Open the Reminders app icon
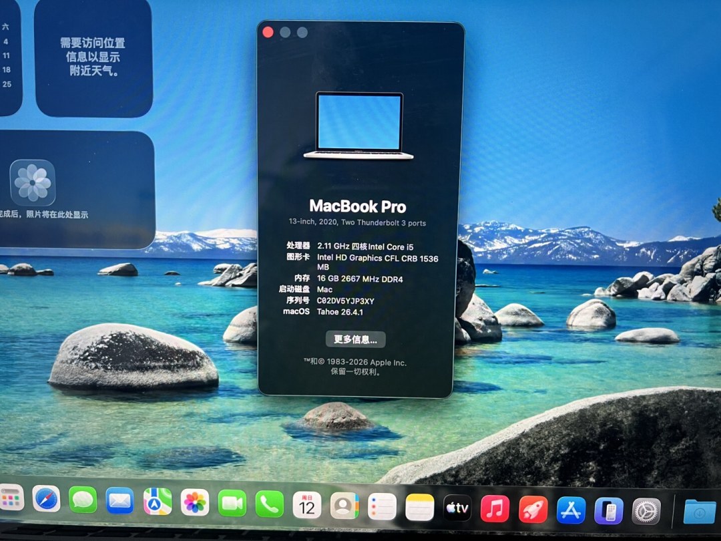This screenshot has height=541, width=721. (x=382, y=507)
